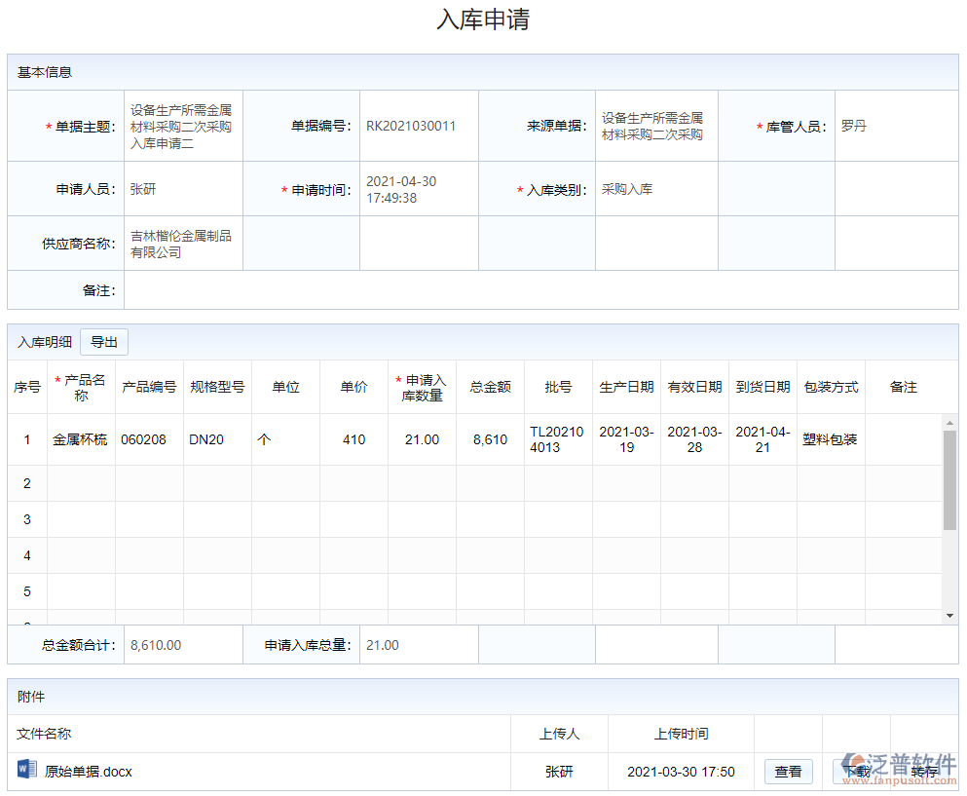Click the 总金额合计 total amount field

click(x=182, y=644)
